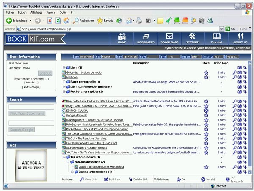Image resolution: width=254 pixels, height=191 pixels.
Task: Open the IE Home page icon
Action: tap(66, 21)
